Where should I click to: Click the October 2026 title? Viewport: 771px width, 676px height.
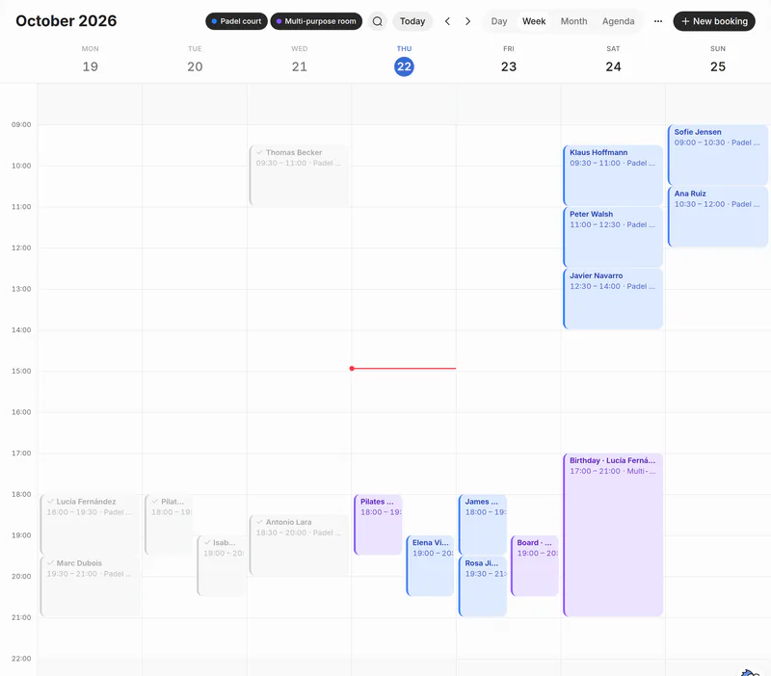pos(66,20)
